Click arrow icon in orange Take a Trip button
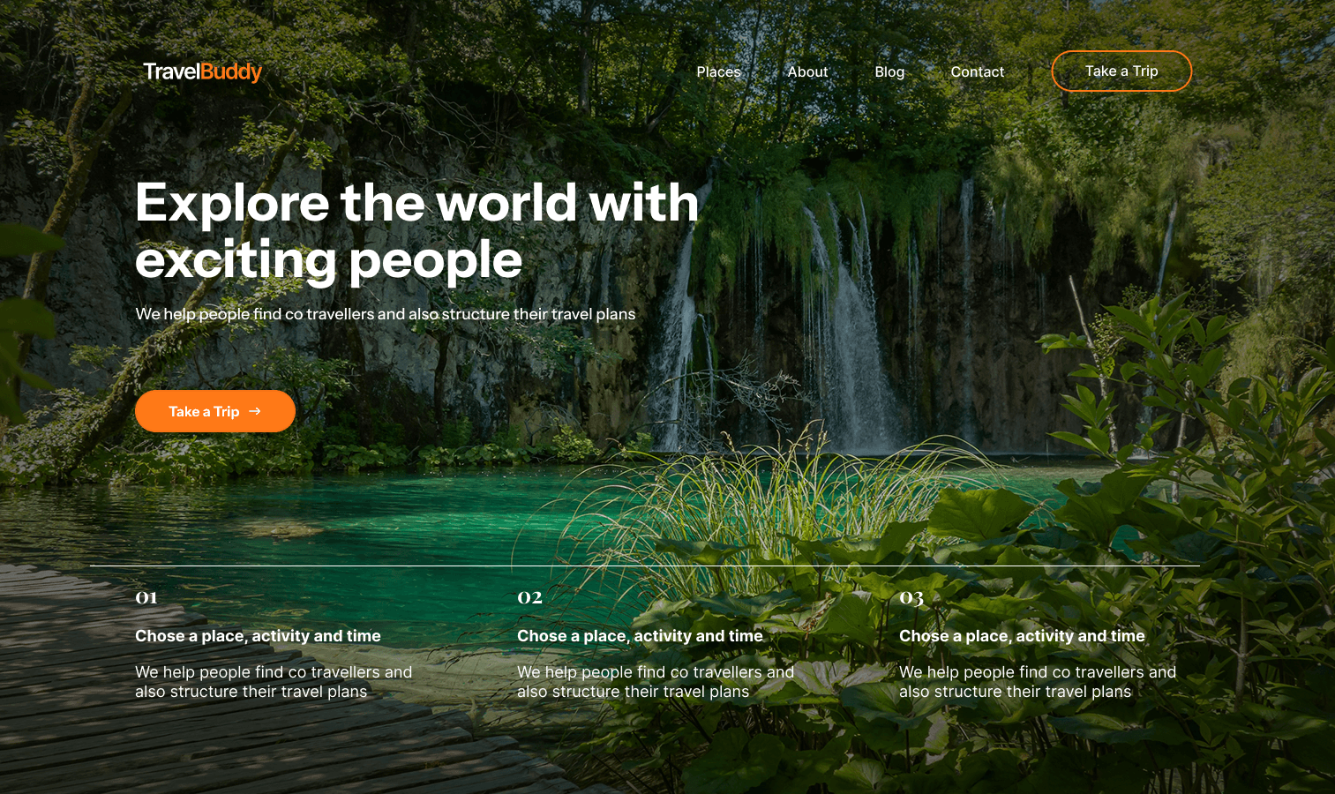Screen dimensions: 1335x794 255,411
